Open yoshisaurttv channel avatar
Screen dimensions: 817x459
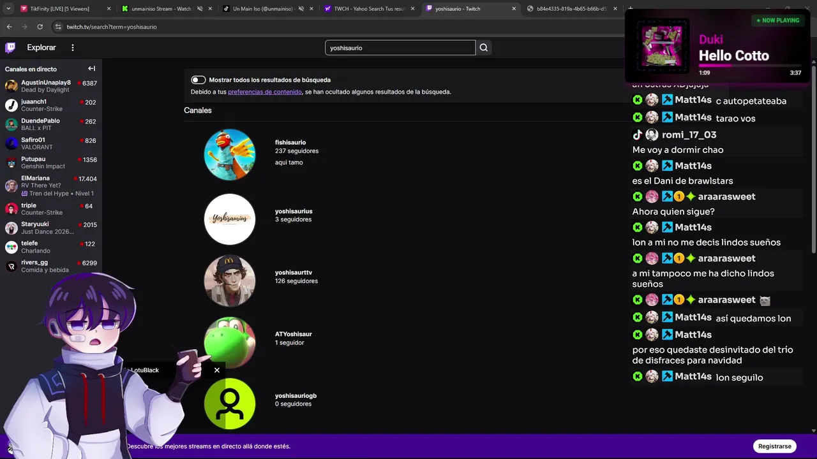(230, 280)
